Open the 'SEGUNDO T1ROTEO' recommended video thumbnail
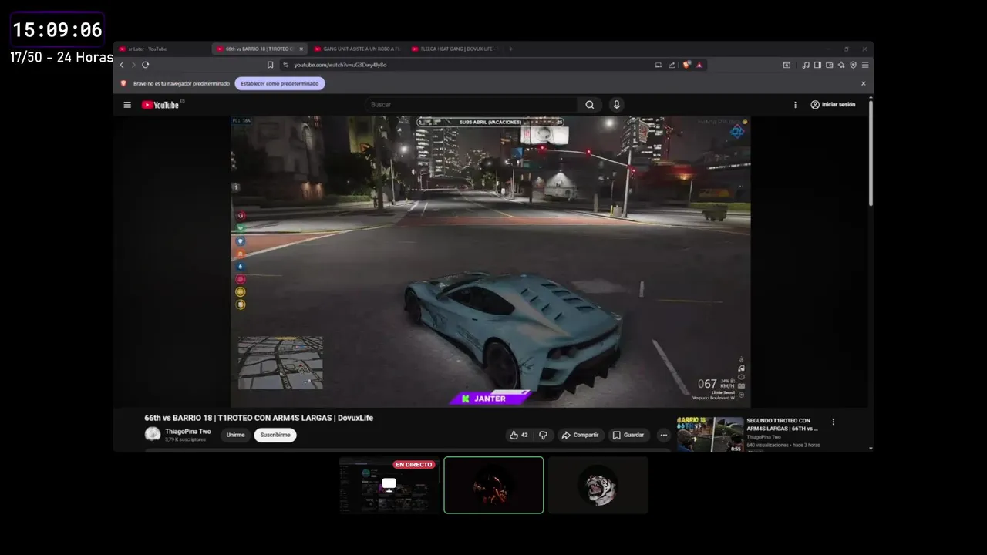 [710, 434]
